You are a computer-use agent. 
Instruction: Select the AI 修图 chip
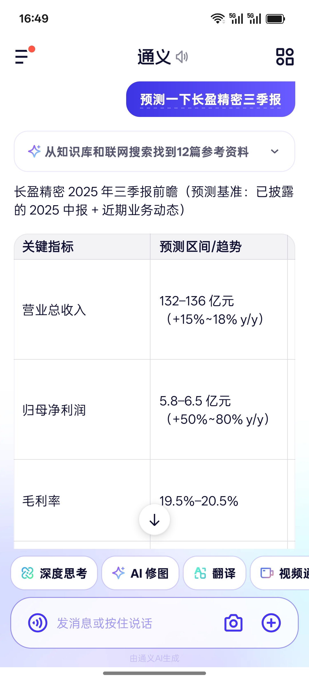click(x=140, y=573)
